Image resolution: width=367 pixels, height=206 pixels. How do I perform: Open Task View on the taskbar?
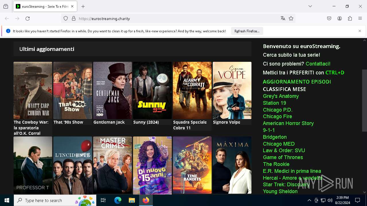pos(103,200)
